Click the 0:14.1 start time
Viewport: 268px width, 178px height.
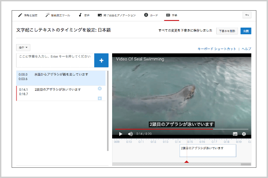[x=23, y=89]
